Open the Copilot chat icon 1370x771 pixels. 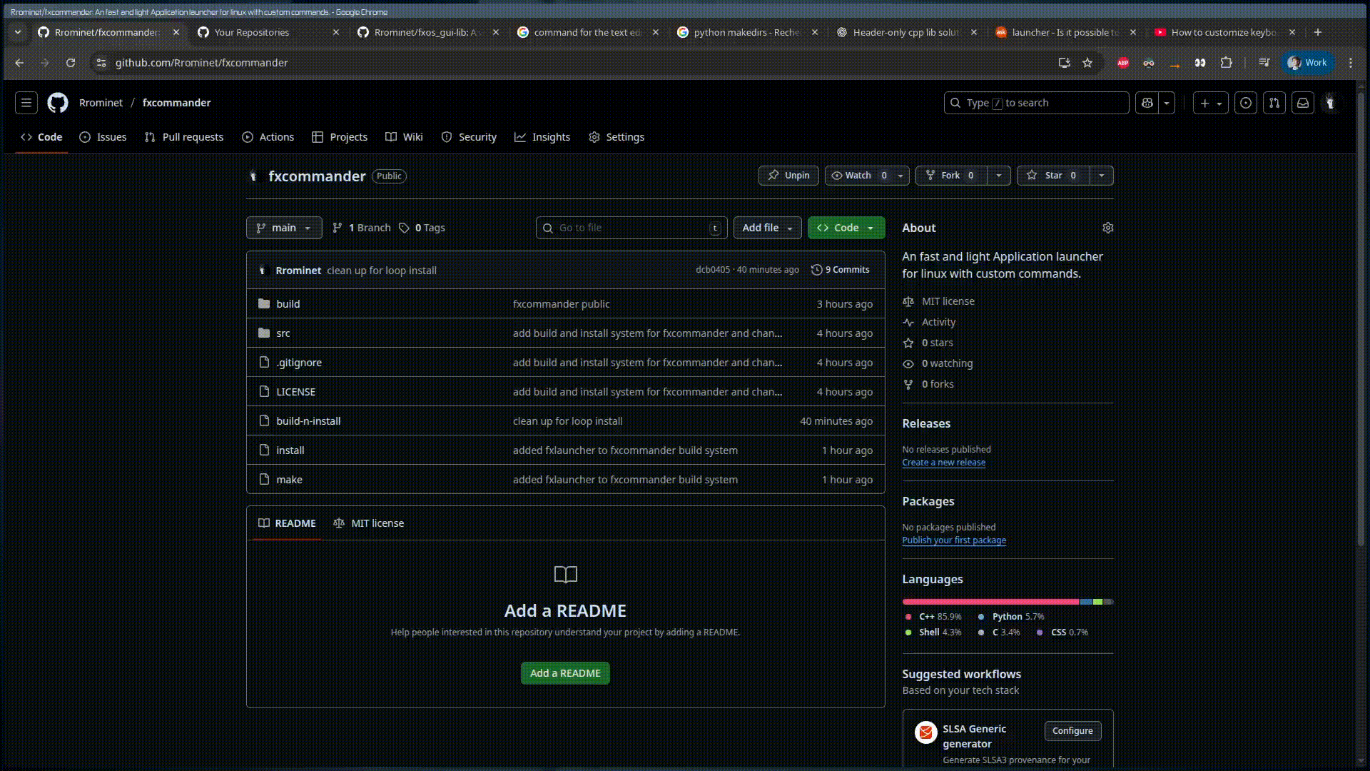[x=1147, y=103]
